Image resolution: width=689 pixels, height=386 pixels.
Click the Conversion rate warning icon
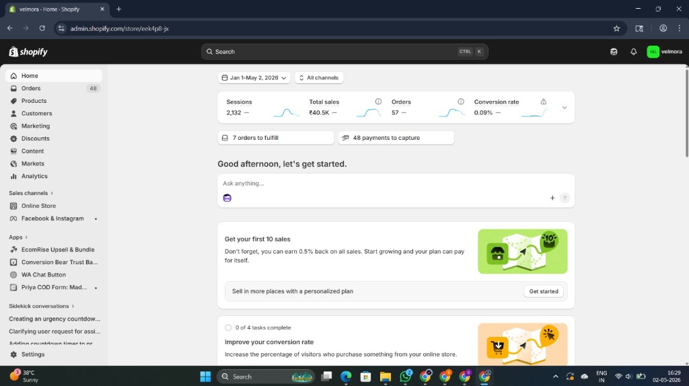(x=544, y=102)
